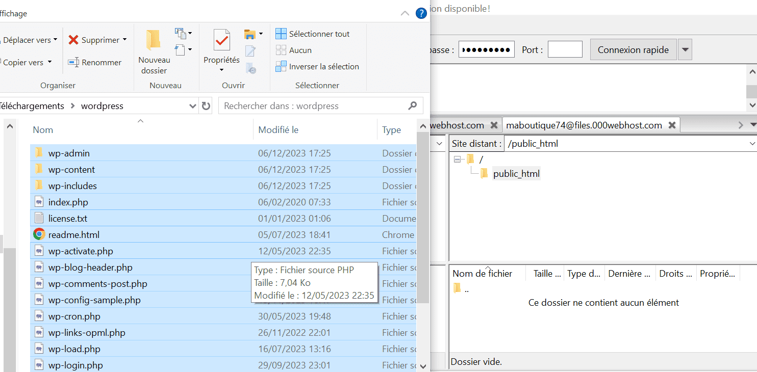Screen dimensions: 757x372
Task: Click the license.txt document icon
Action: (39, 218)
